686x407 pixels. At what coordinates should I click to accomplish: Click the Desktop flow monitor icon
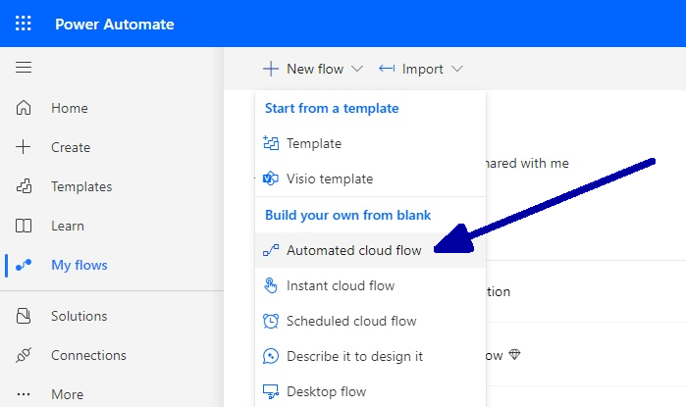click(x=271, y=391)
